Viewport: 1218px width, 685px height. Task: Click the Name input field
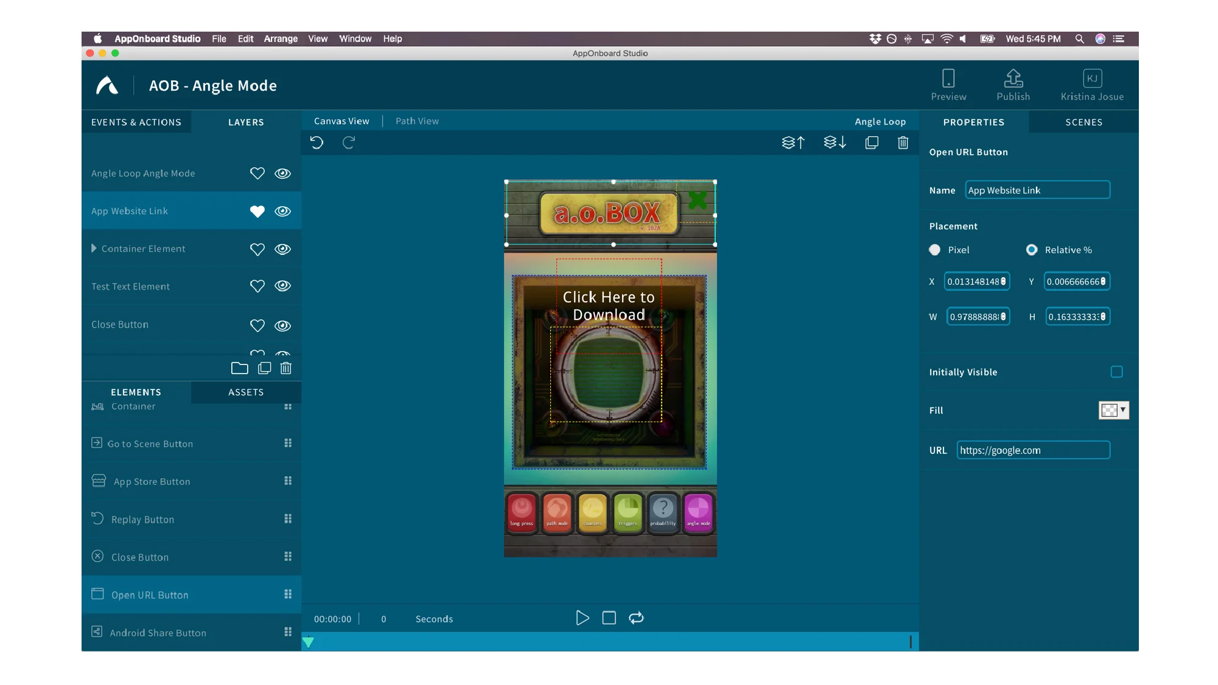(x=1037, y=190)
